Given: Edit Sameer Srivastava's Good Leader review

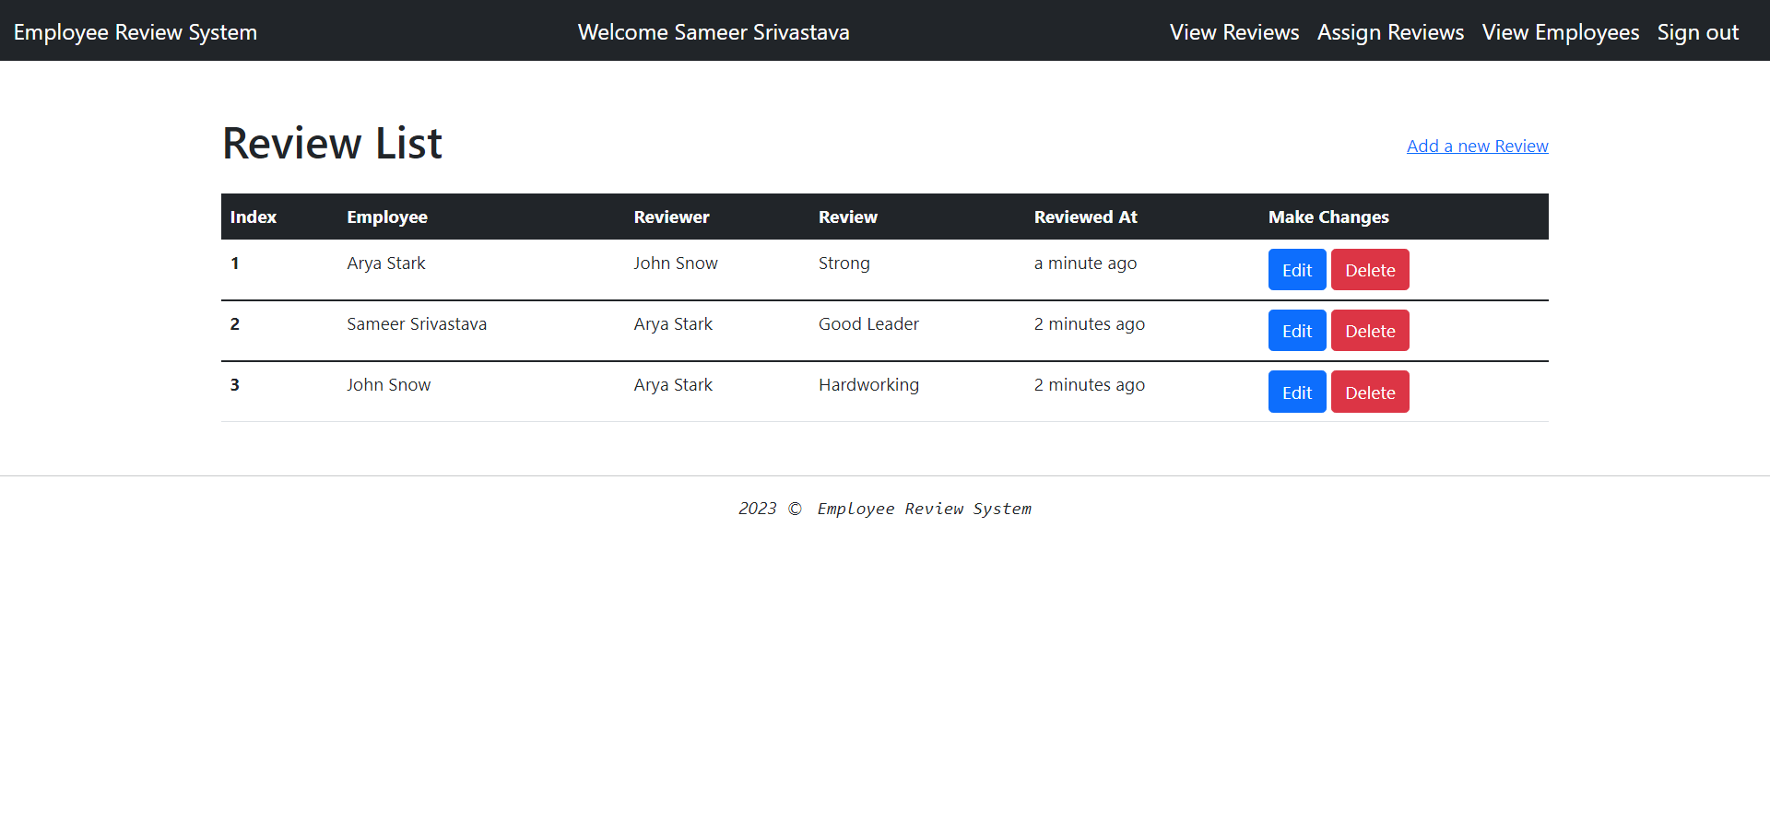Looking at the screenshot, I should tap(1296, 330).
